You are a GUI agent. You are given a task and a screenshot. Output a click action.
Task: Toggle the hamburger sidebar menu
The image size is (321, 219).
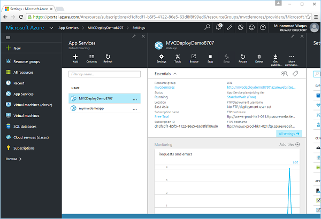click(8, 37)
